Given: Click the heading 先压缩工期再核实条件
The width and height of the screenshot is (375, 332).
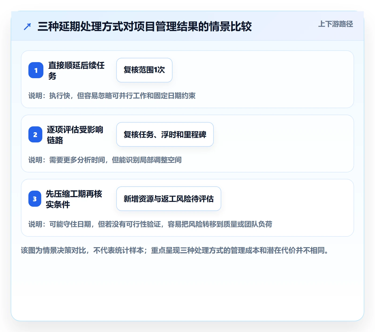Looking at the screenshot, I should [74, 199].
